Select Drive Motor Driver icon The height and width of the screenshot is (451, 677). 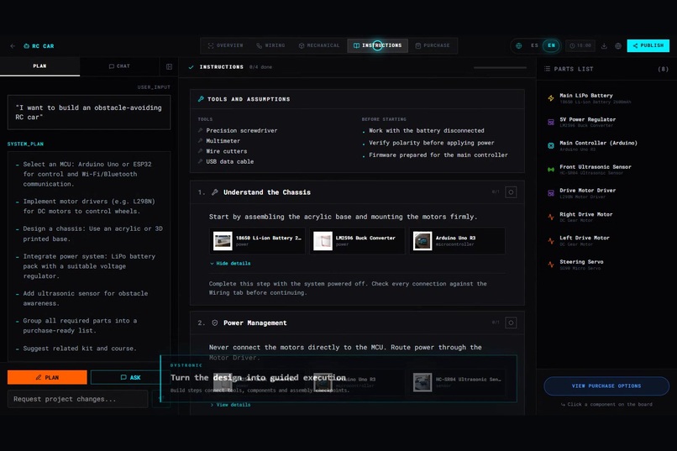pos(551,193)
